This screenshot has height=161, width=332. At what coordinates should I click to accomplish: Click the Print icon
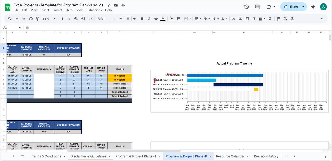[x=31, y=19]
